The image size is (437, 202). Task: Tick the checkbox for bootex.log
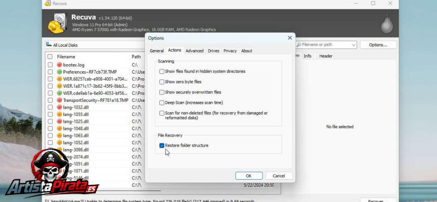point(50,65)
